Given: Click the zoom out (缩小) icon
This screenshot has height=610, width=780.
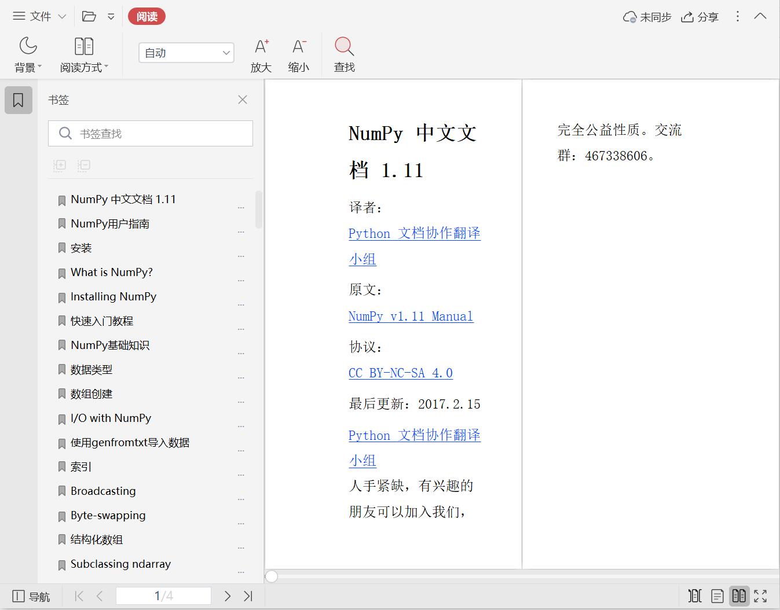Looking at the screenshot, I should (x=298, y=53).
